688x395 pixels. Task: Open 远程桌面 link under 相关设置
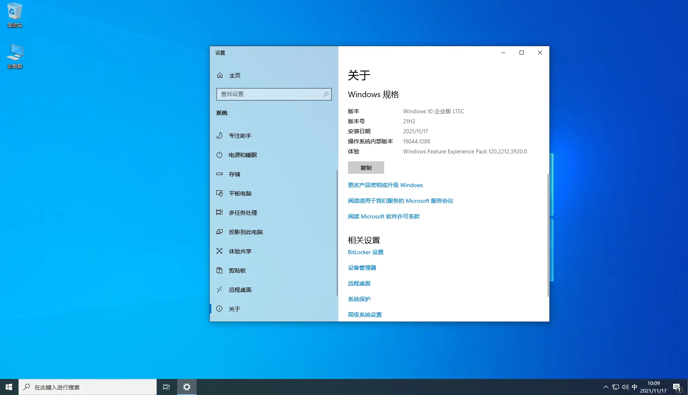pos(359,283)
